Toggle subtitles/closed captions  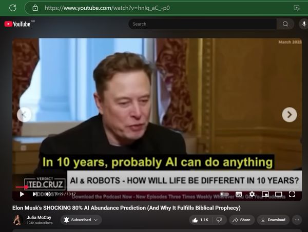pyautogui.click(x=239, y=194)
